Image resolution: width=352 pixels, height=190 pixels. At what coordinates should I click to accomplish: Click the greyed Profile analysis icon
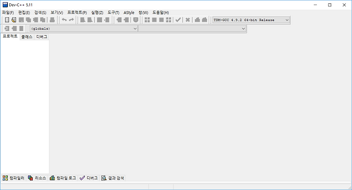pyautogui.click(x=198, y=20)
